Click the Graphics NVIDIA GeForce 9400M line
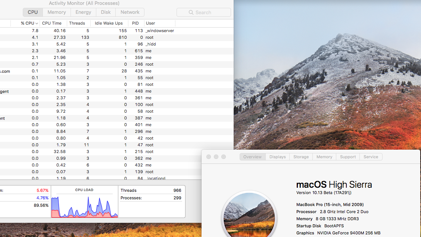421x237 pixels. point(338,233)
